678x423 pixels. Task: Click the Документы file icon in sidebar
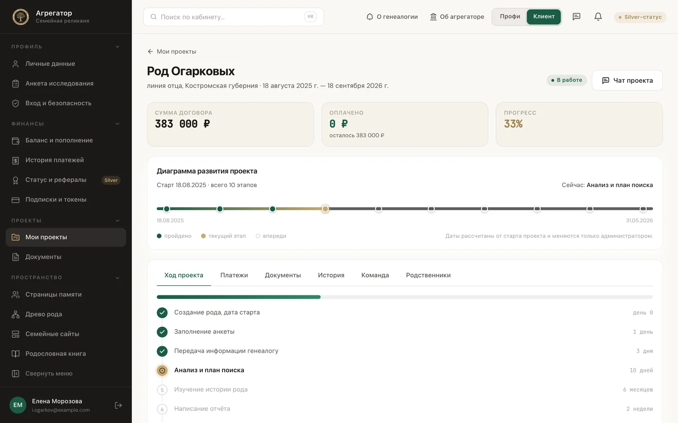click(x=15, y=257)
